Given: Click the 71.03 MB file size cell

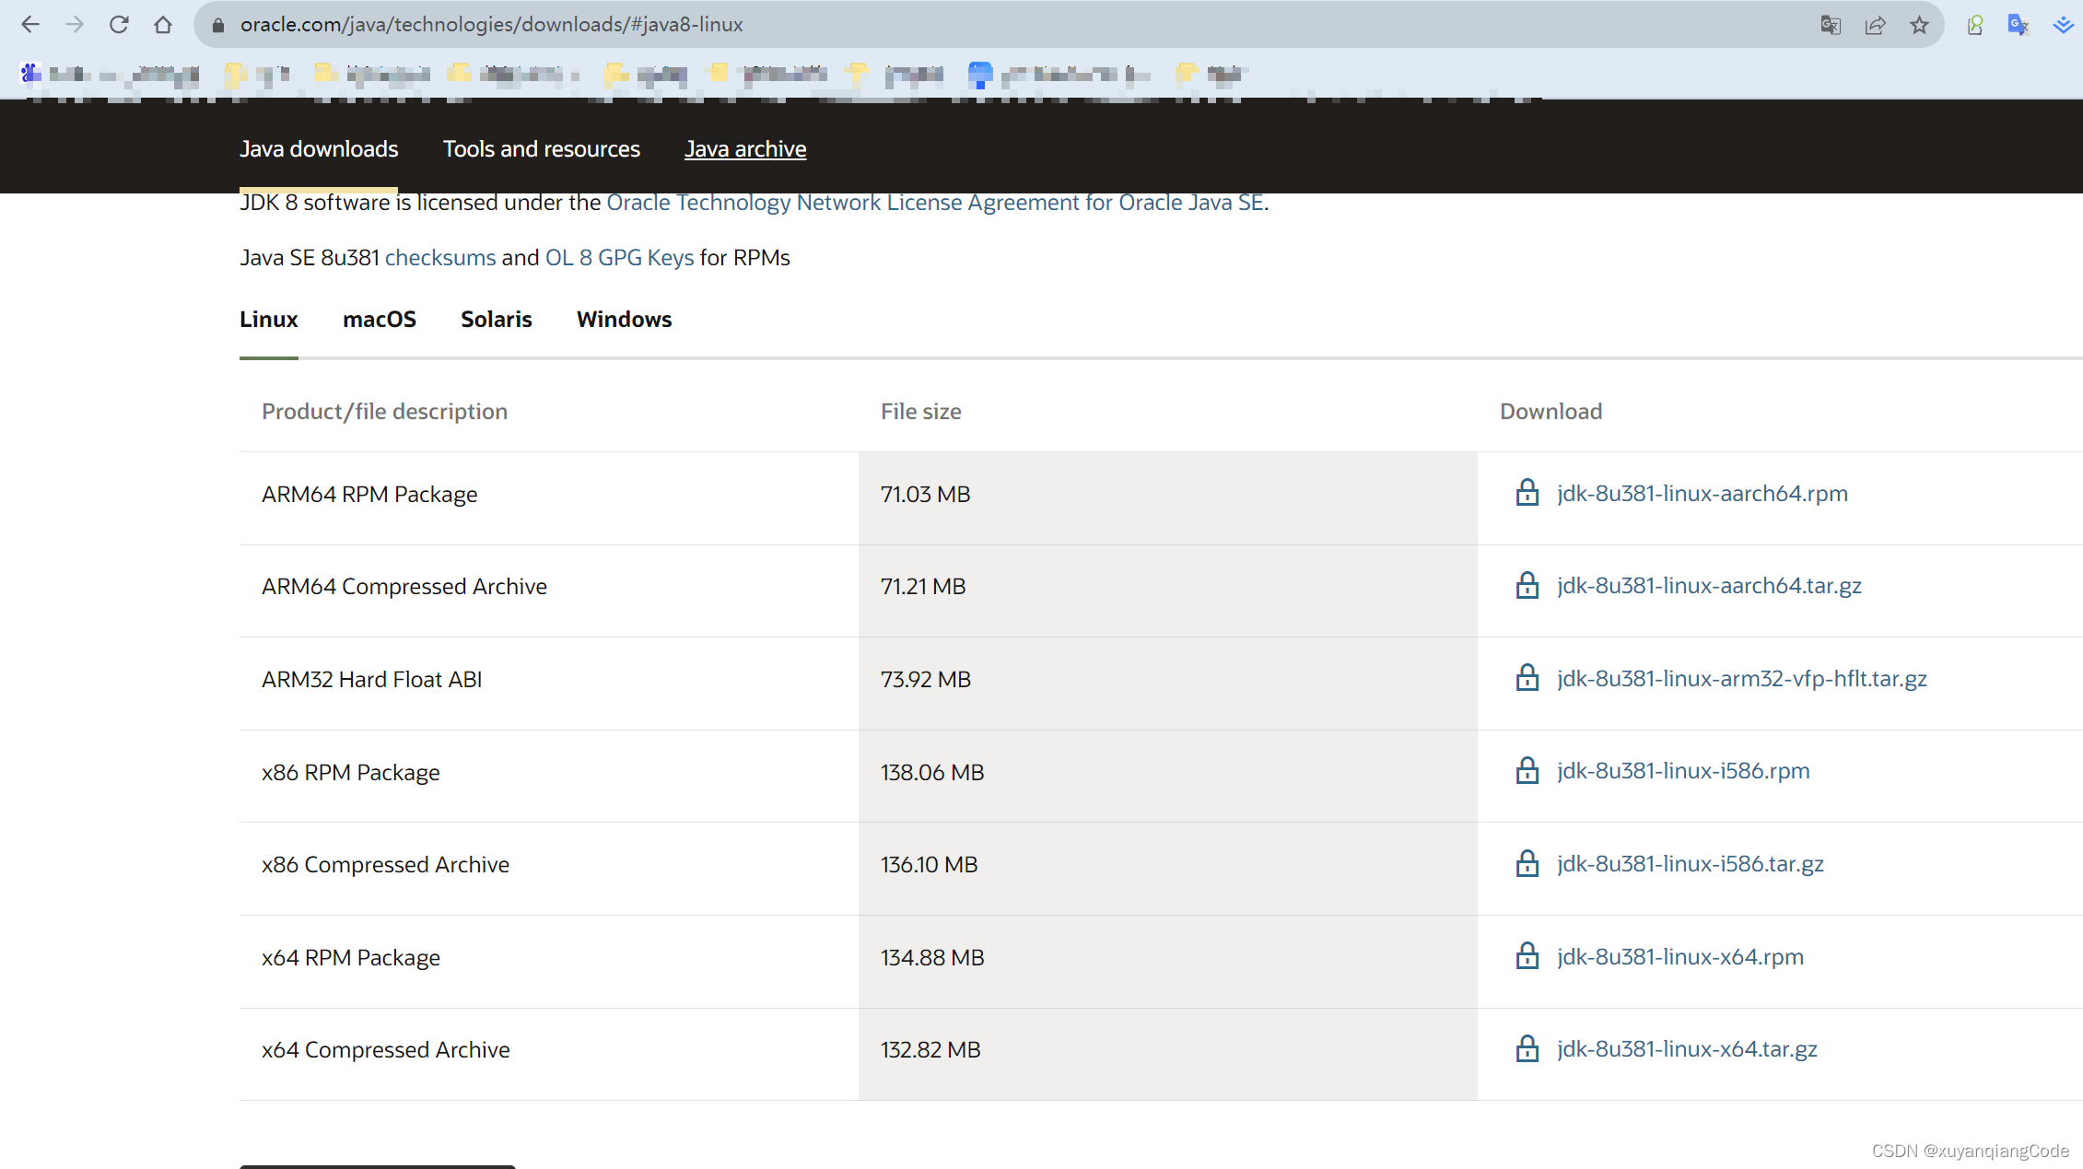Looking at the screenshot, I should (1167, 498).
